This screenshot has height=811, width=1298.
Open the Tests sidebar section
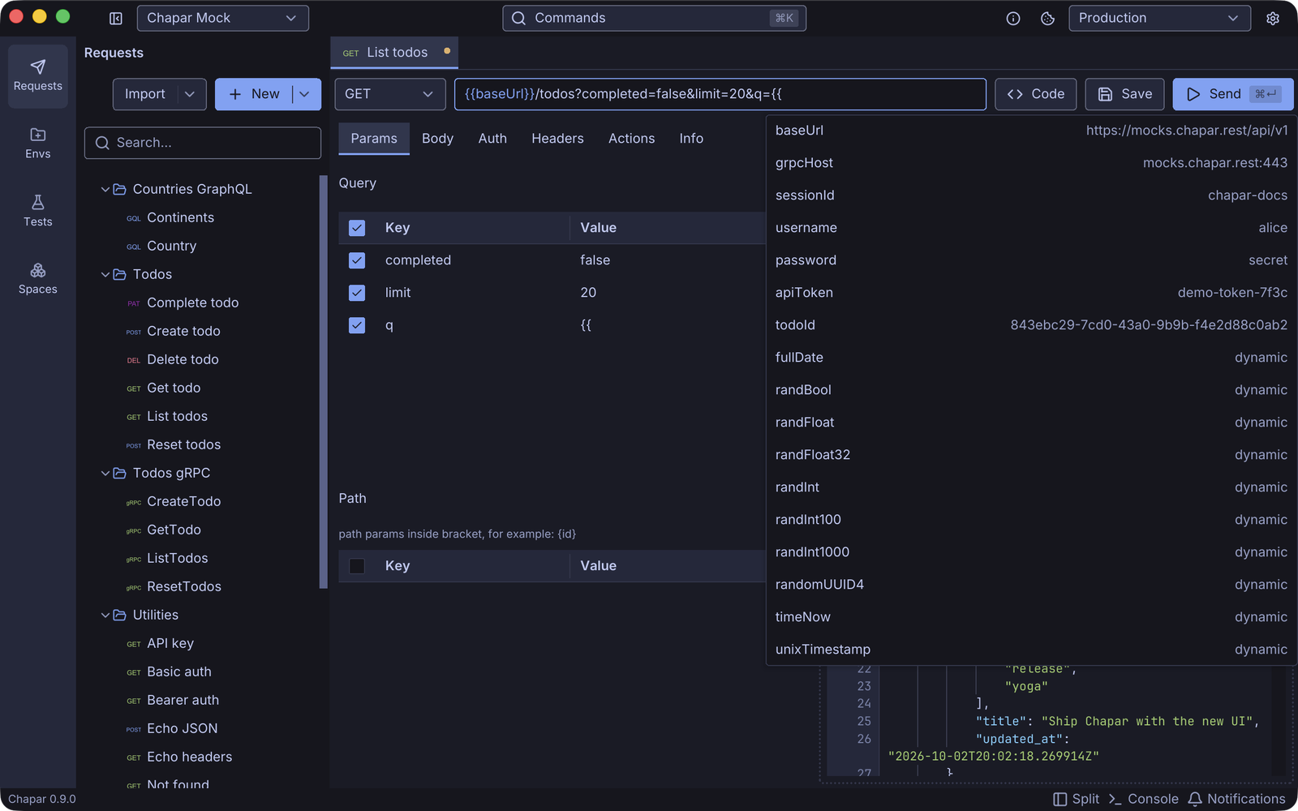click(x=38, y=211)
